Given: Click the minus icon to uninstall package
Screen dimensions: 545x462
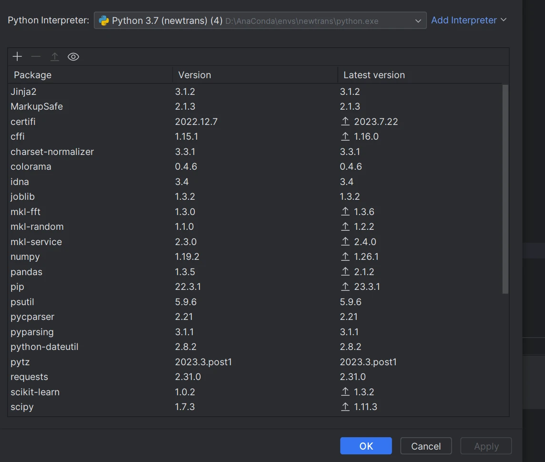Looking at the screenshot, I should click(x=36, y=57).
